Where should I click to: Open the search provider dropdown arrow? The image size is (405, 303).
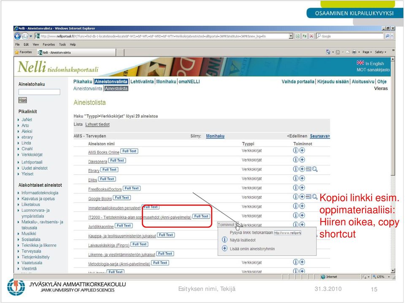click(392, 36)
